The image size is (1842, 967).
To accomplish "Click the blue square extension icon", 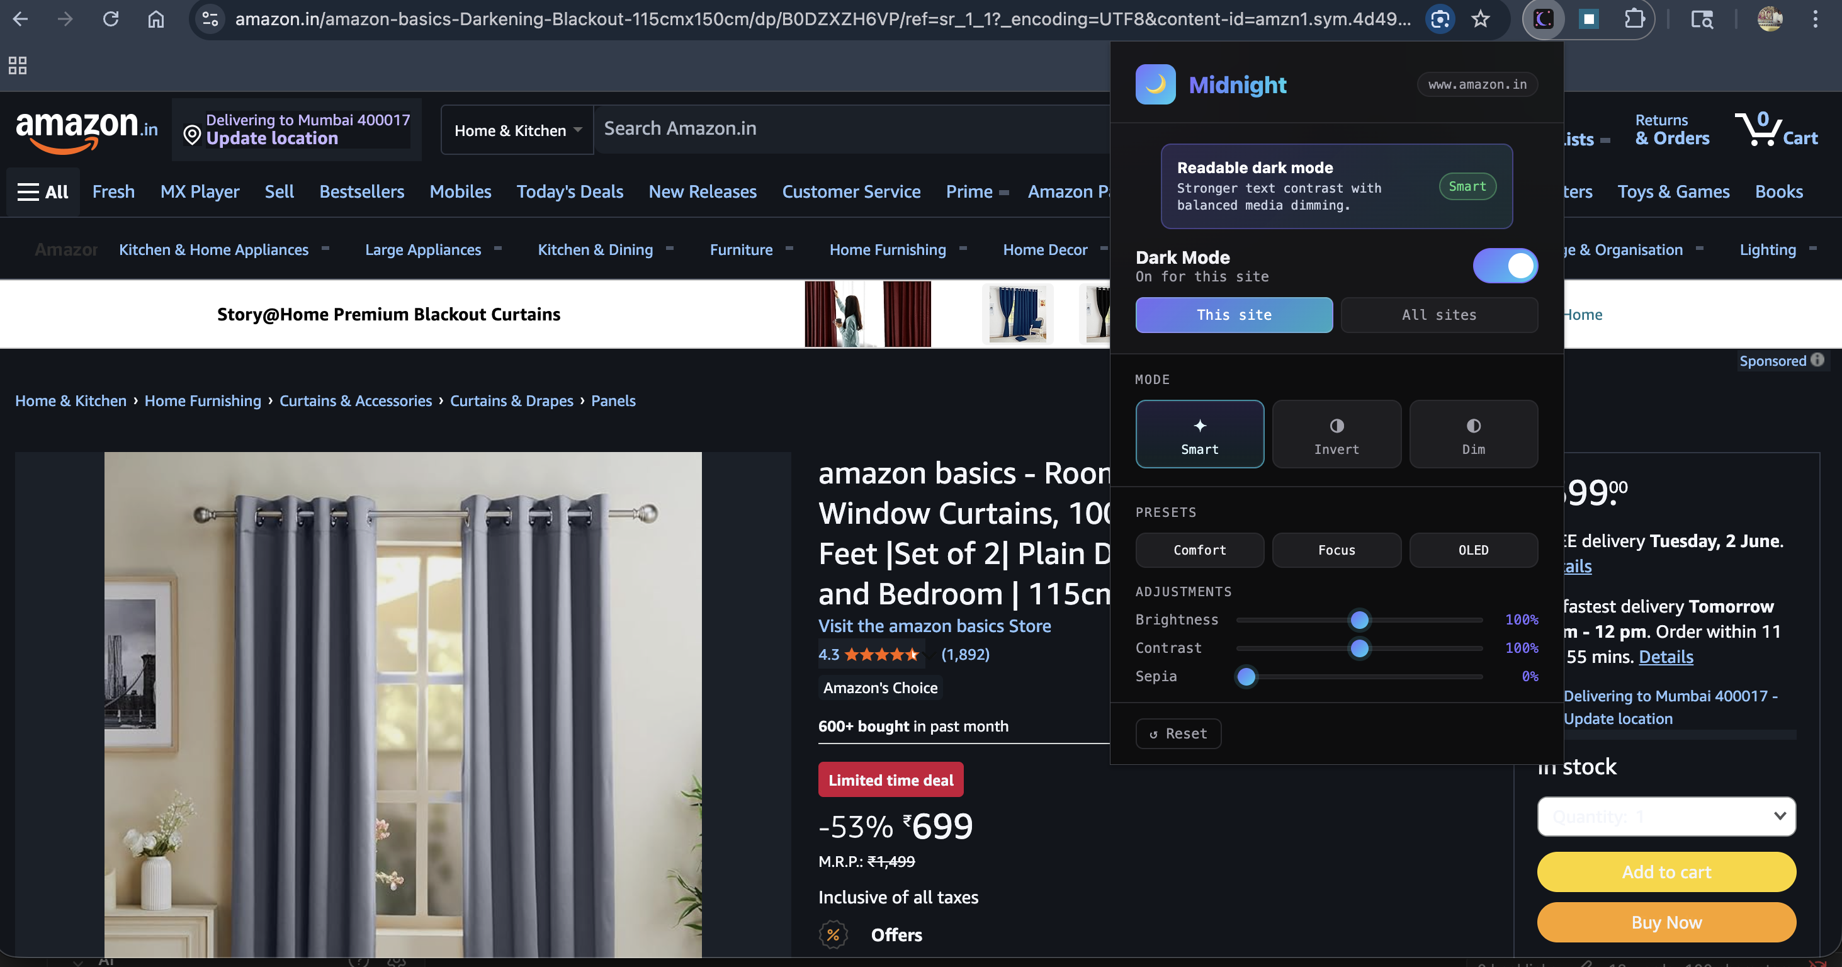I will [x=1588, y=19].
